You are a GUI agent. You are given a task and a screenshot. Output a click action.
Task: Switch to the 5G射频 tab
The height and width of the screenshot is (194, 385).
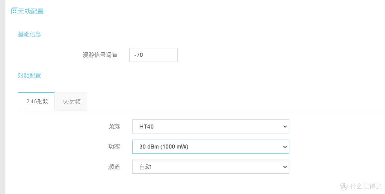[x=71, y=101]
